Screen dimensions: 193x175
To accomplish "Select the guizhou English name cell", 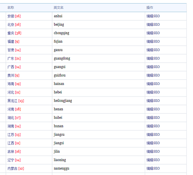I will point(98,75).
